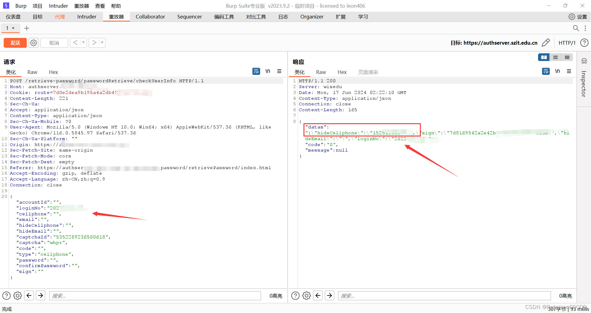
Task: Switch to the 代理 proxy tab
Action: tap(60, 17)
